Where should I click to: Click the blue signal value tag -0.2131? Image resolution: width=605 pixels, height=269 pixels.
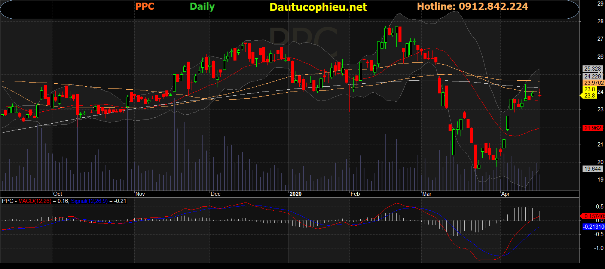click(593, 227)
